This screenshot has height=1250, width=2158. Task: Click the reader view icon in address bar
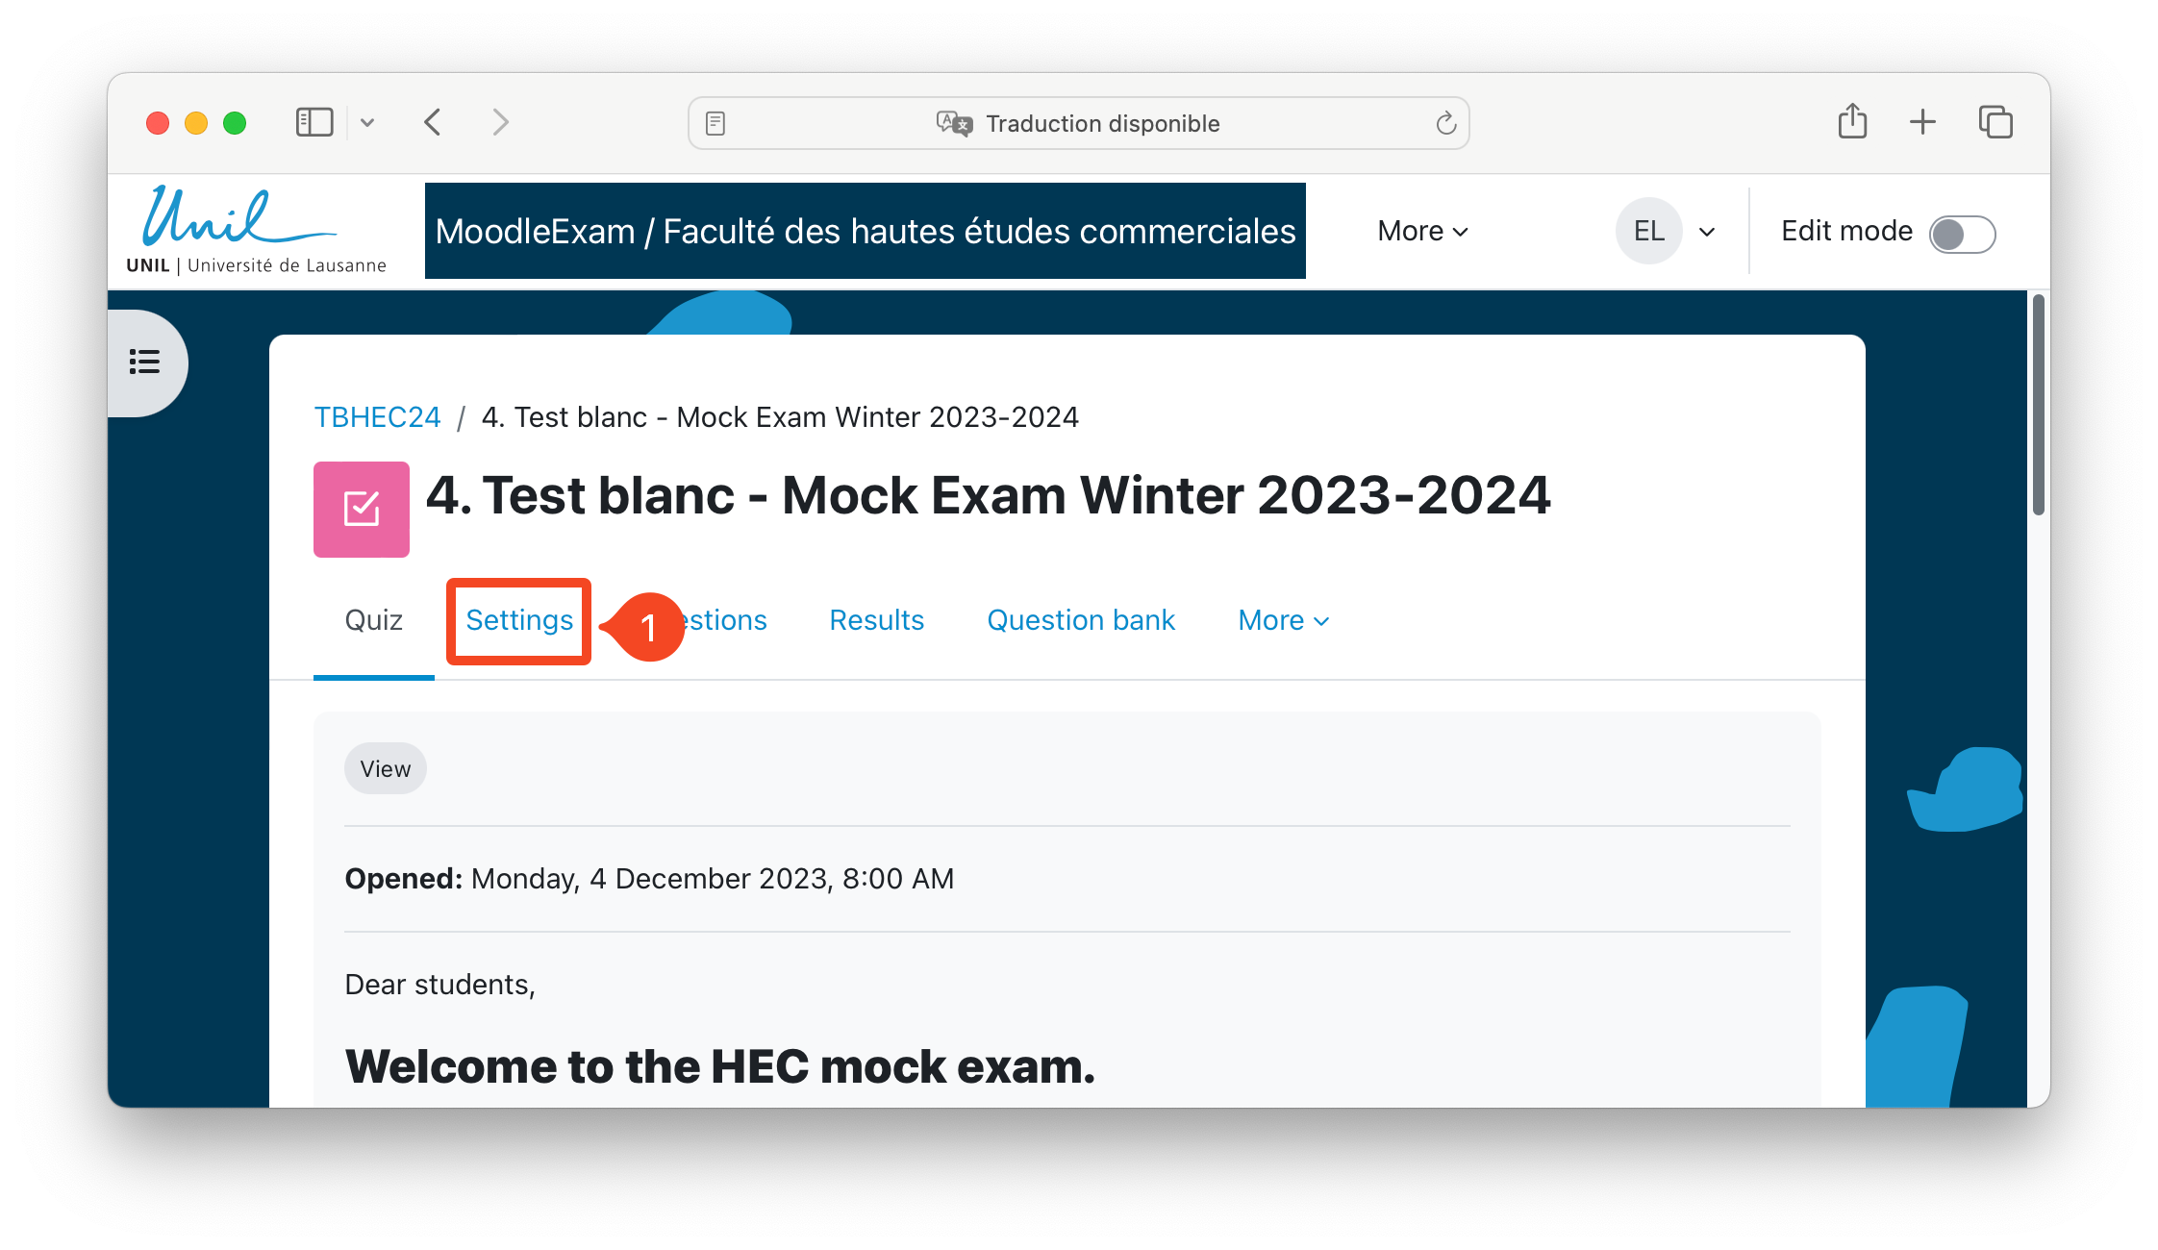[715, 123]
